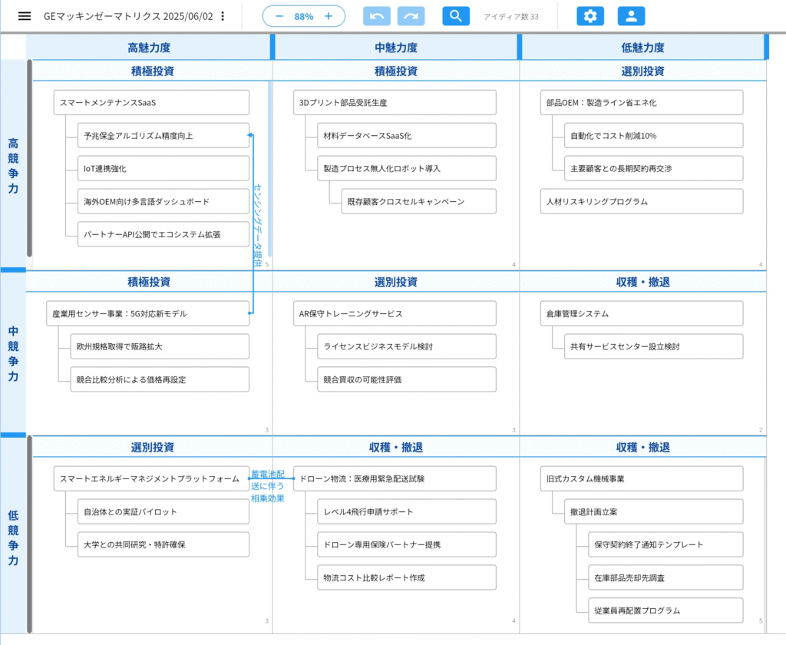Redo the last undone action
The width and height of the screenshot is (786, 645).
(411, 16)
